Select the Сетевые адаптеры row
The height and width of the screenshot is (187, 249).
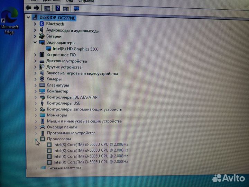click(x=64, y=168)
